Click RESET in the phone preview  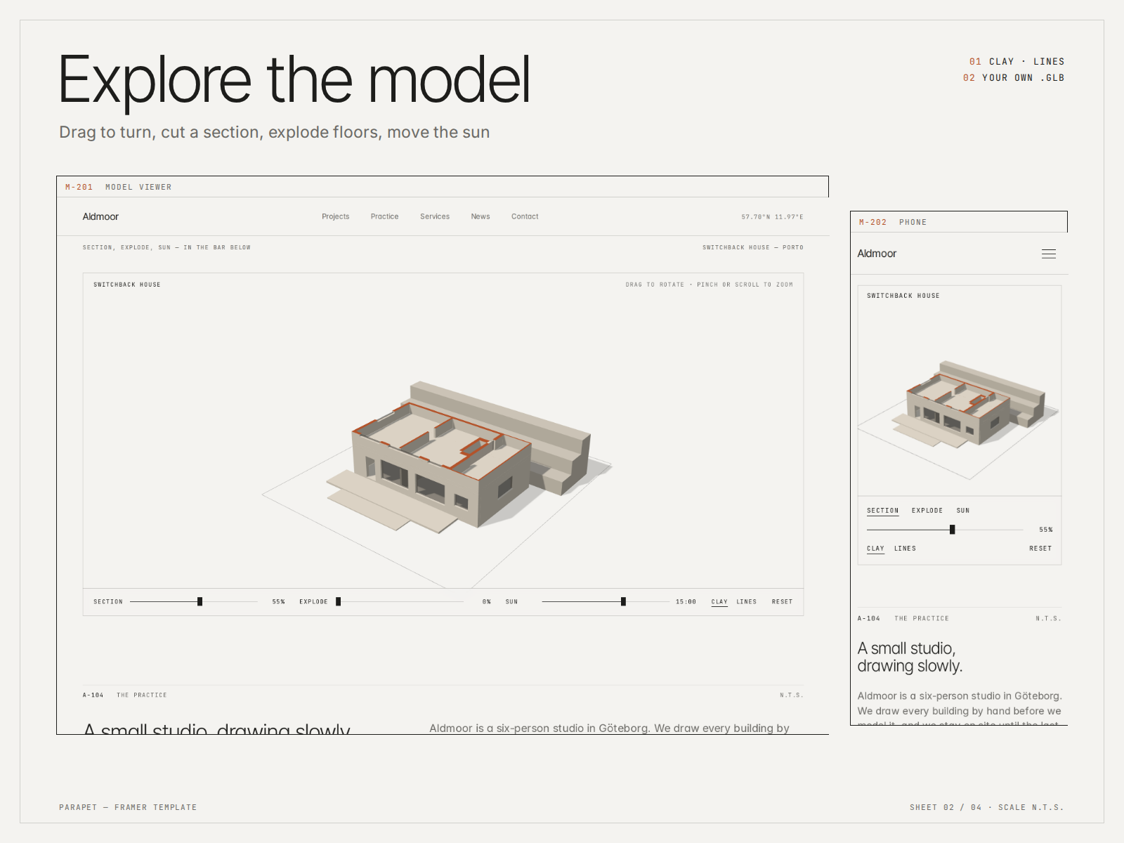(x=1040, y=549)
